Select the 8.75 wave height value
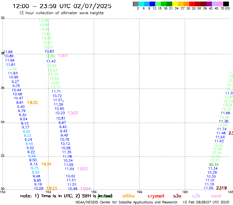This screenshot has height=205, width=233. [35, 168]
